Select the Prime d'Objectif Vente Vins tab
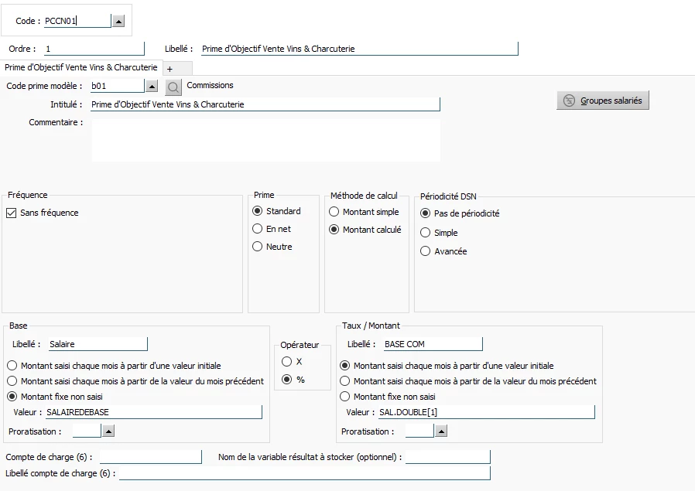 (81, 67)
